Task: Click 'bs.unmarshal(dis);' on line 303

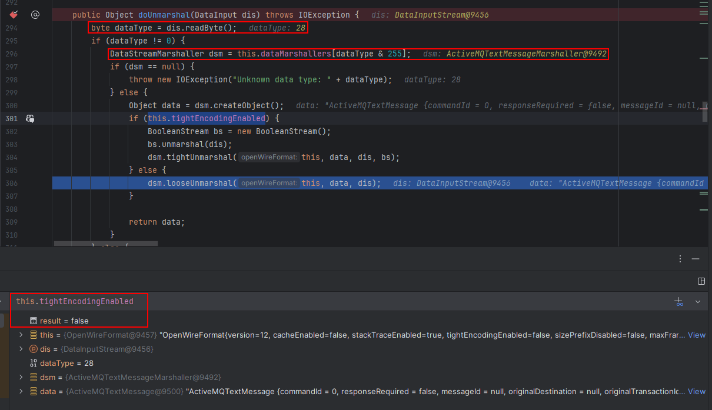Action: click(189, 144)
